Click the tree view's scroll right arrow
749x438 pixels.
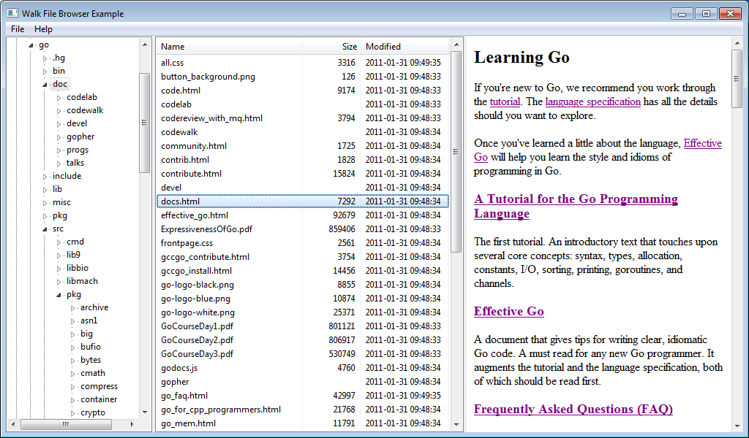tap(132, 424)
